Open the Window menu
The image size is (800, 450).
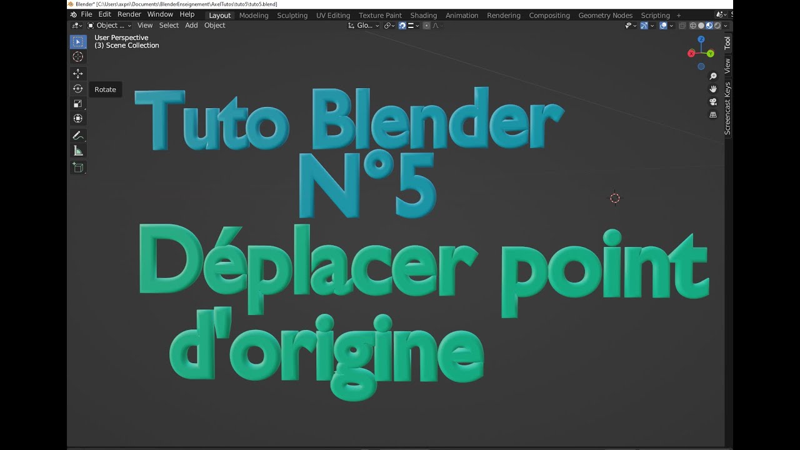160,14
